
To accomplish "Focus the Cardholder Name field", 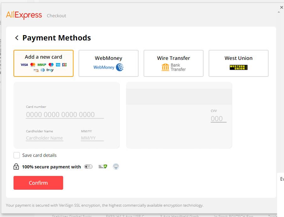I will [x=45, y=138].
